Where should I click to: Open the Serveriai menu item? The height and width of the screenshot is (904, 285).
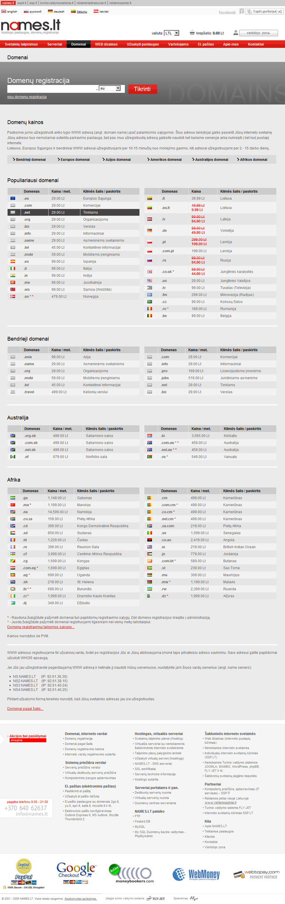click(55, 44)
